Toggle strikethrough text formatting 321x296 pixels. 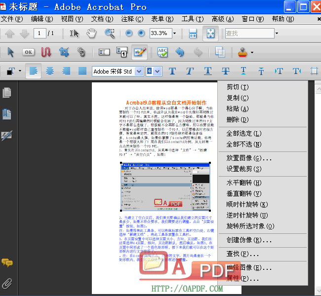click(x=226, y=71)
